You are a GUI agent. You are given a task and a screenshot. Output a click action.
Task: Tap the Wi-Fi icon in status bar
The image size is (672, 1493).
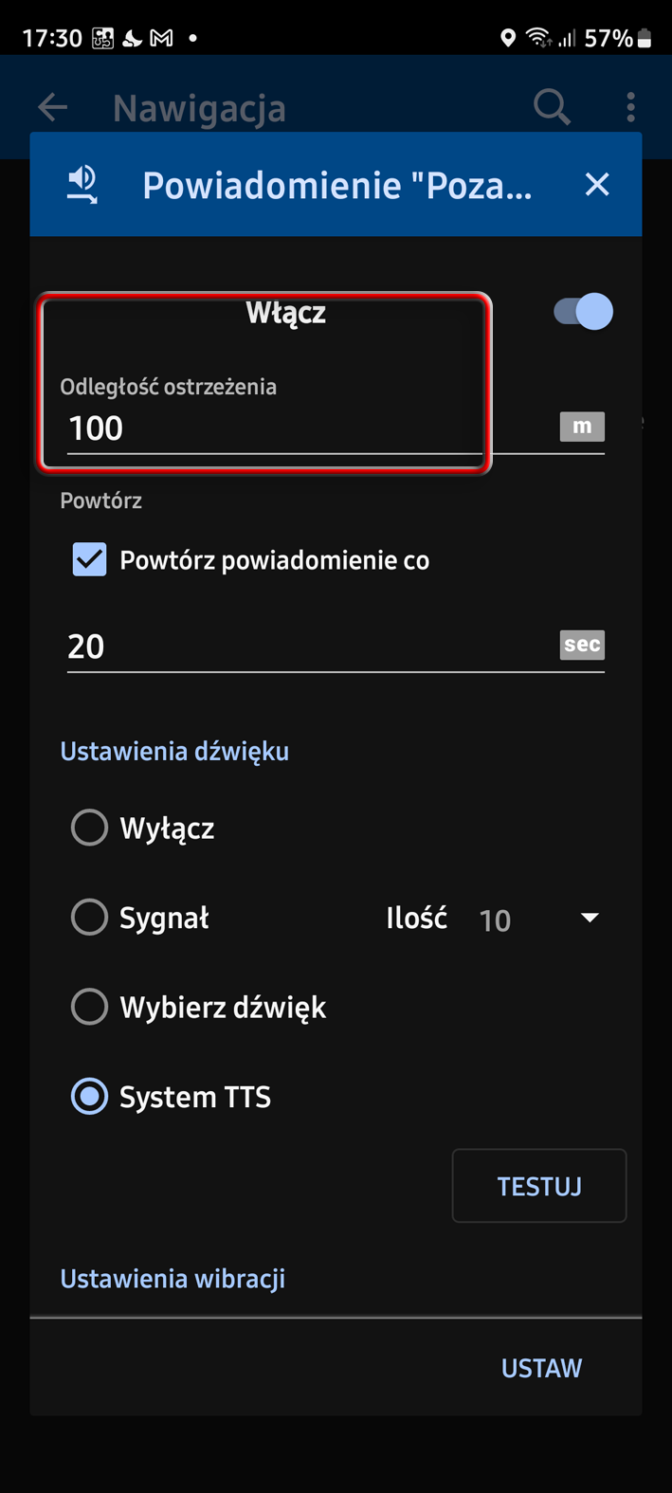(x=538, y=38)
